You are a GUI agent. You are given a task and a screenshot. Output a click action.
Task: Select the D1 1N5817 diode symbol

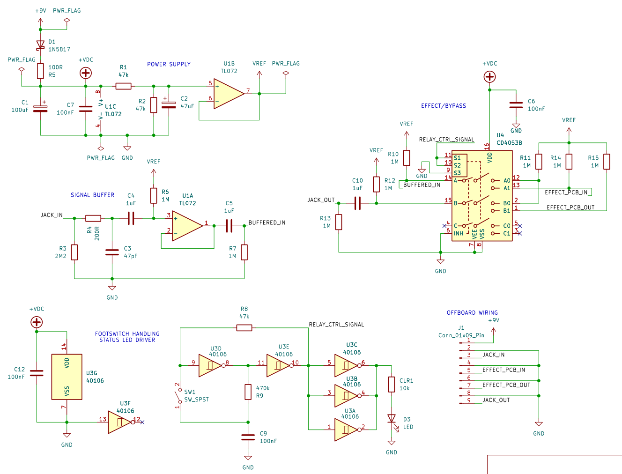[x=40, y=45]
